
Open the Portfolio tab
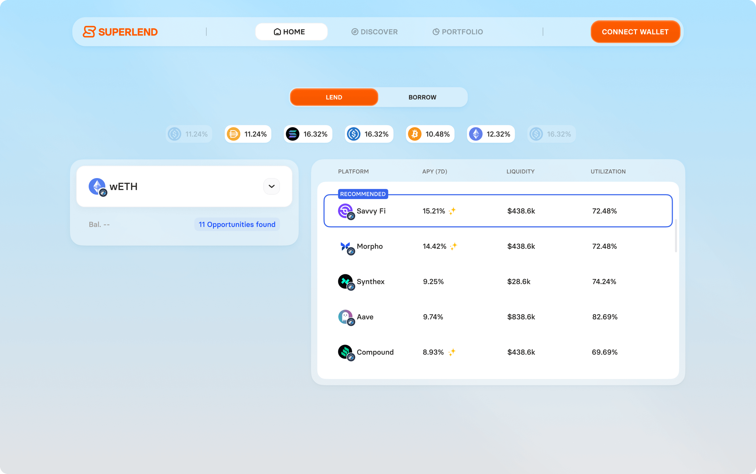coord(458,32)
